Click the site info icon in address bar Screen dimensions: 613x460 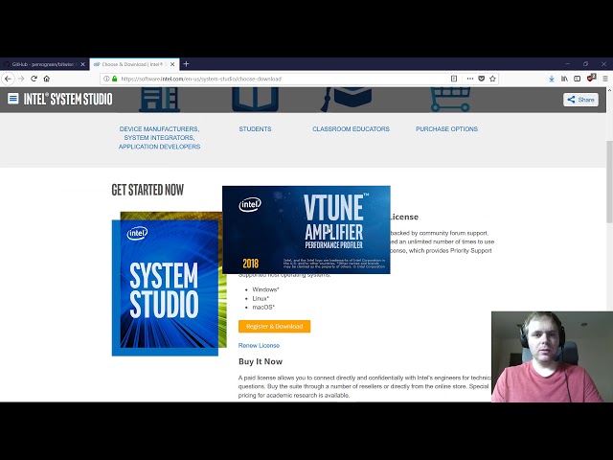(106, 79)
